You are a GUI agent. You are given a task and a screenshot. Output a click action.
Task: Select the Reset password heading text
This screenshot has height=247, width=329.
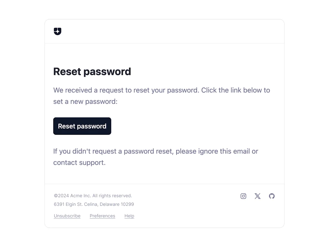(92, 71)
